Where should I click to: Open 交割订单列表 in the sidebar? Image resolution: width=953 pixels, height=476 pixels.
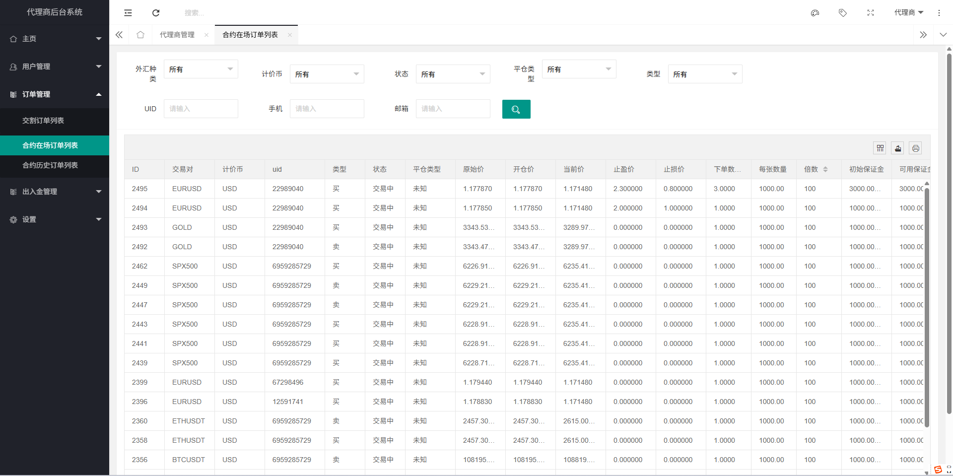43,121
